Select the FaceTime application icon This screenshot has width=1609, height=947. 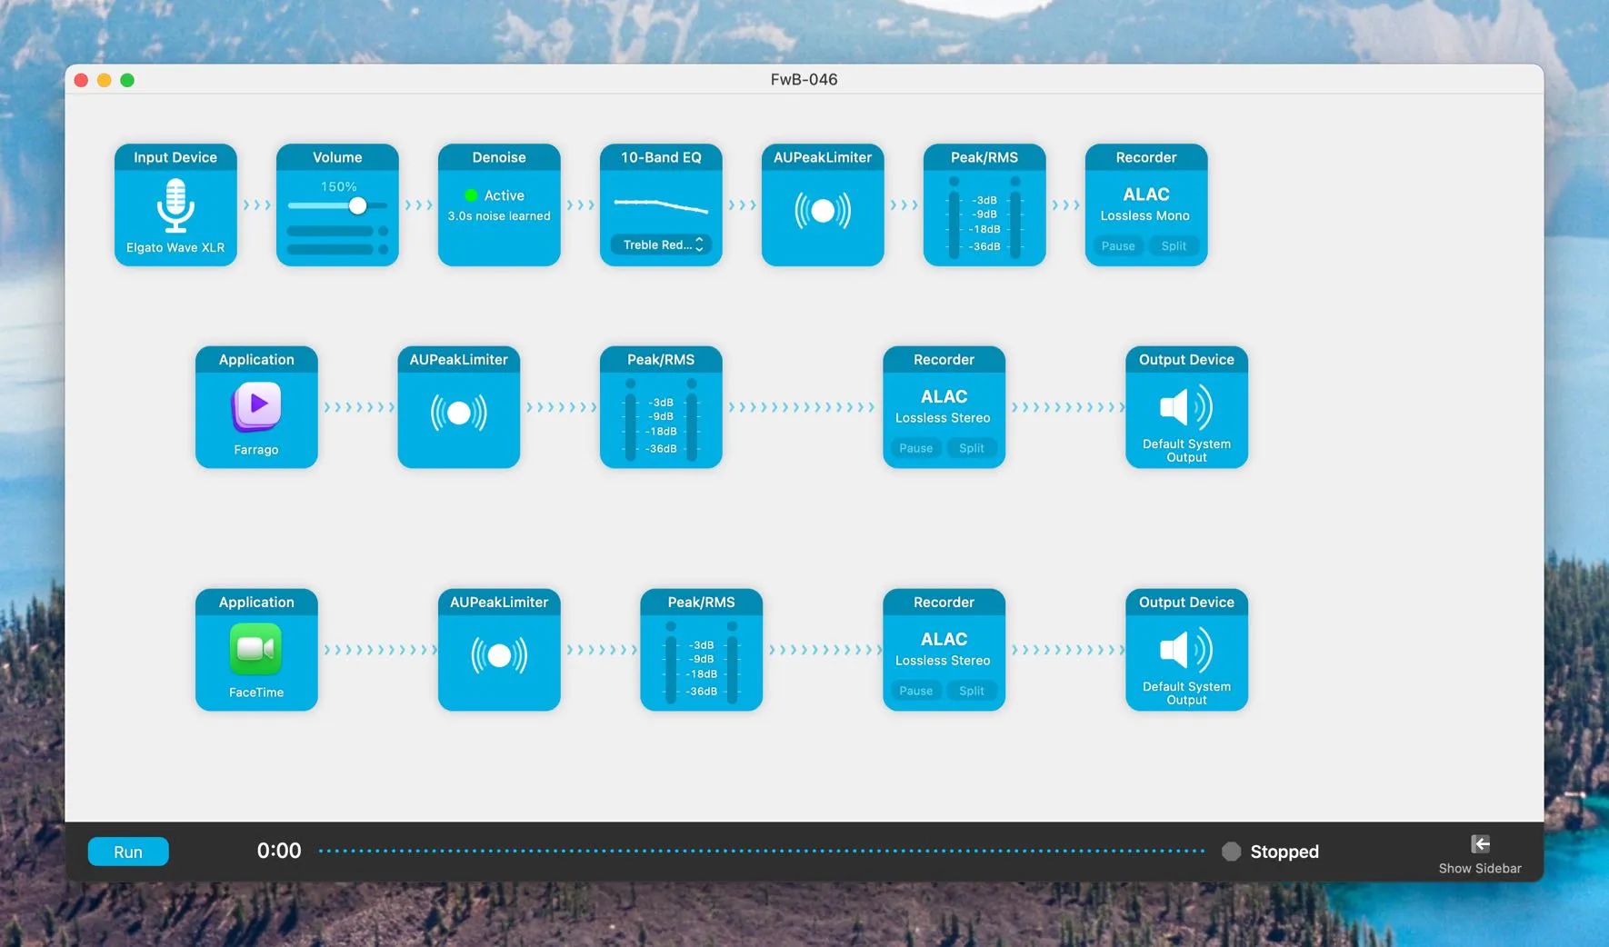point(256,649)
